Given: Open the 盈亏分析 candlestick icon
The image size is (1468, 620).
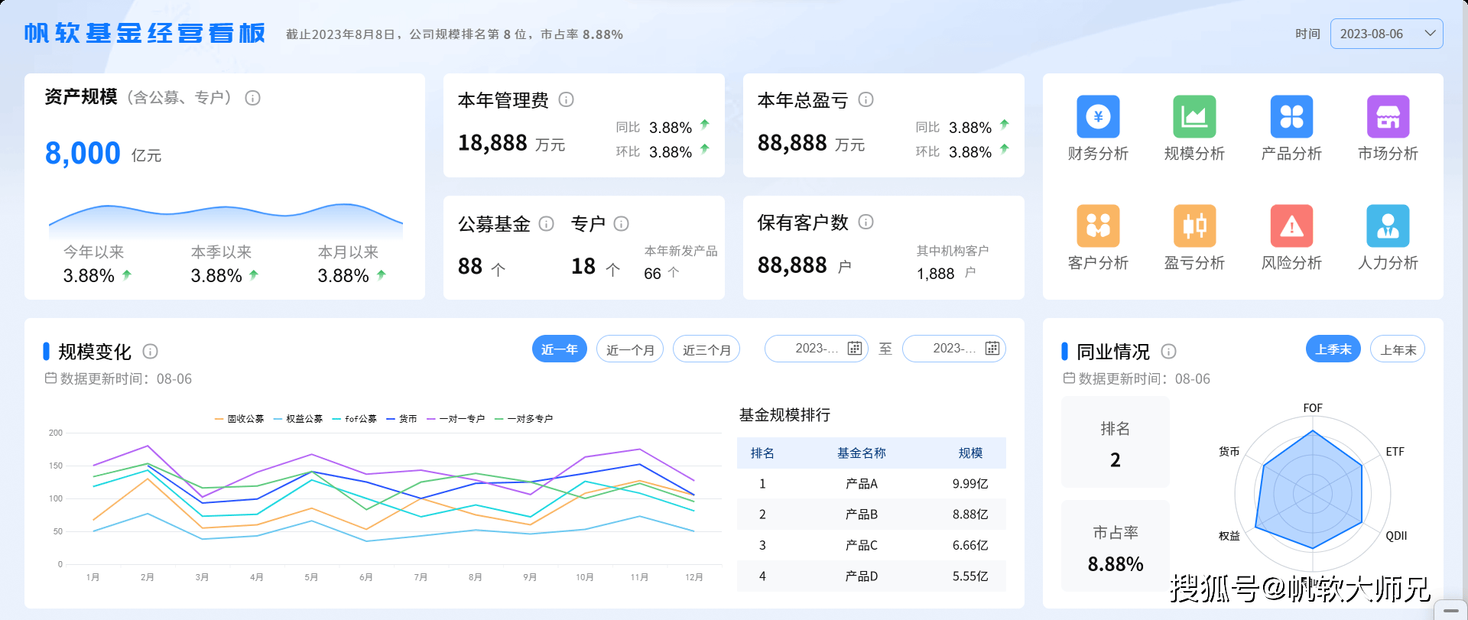Looking at the screenshot, I should 1194,226.
